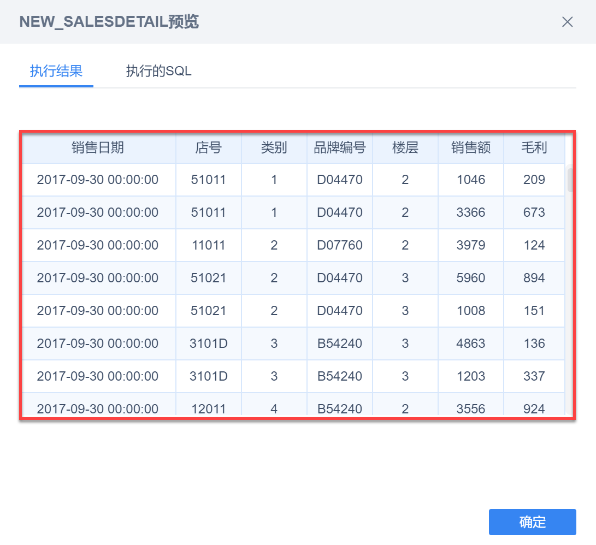The height and width of the screenshot is (545, 596).
Task: Click the sales amount cell 3366
Action: (470, 212)
